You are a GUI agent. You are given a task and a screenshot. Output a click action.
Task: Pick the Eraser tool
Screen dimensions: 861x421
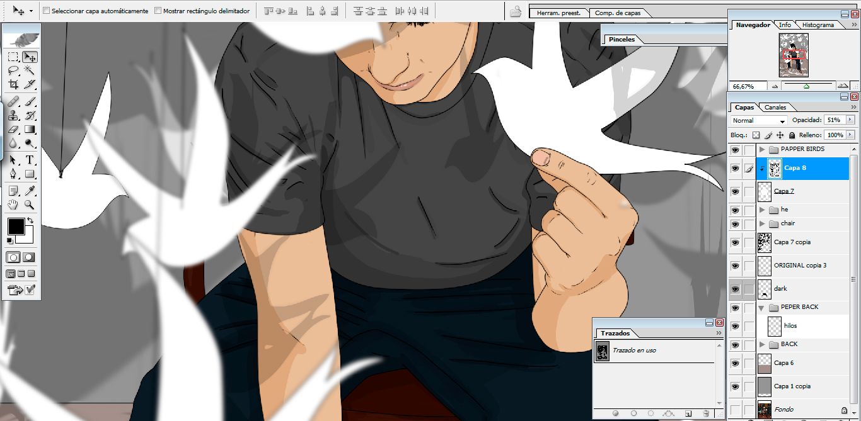pos(13,130)
